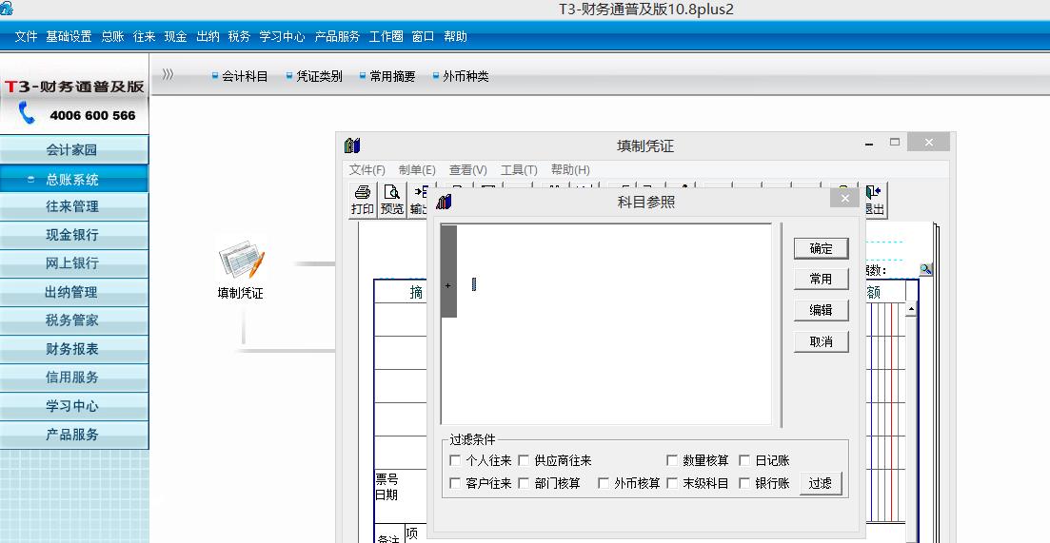
Task: Enable the 数量核算 filter checkbox
Action: pyautogui.click(x=672, y=460)
